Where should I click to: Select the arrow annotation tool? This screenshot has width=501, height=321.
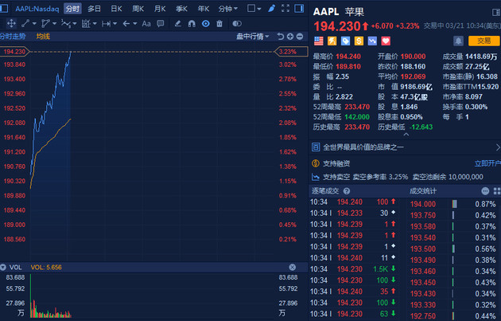click(126, 23)
